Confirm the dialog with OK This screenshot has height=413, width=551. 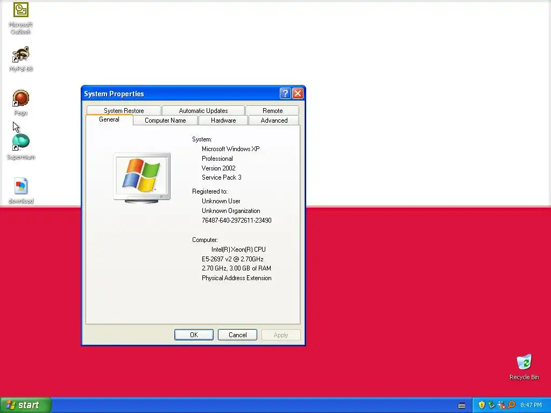[194, 334]
